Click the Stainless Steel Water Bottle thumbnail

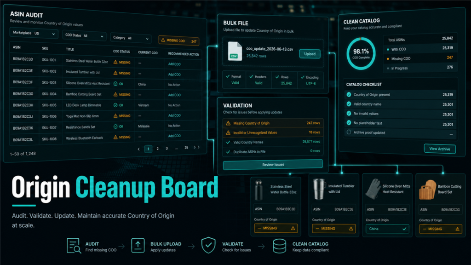coord(258,190)
